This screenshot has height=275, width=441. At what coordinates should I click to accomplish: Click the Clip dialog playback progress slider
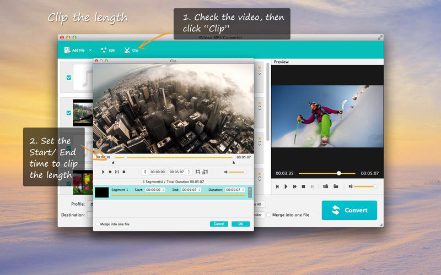pyautogui.click(x=173, y=157)
